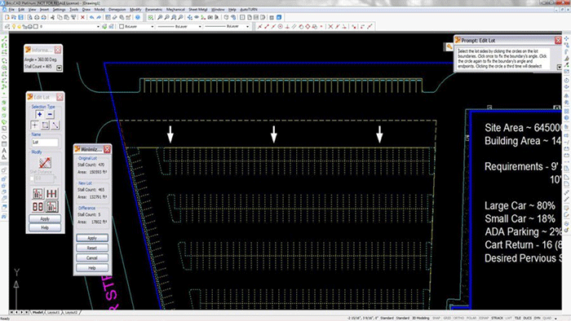This screenshot has height=321, width=571.
Task: Click the pressed bottom-right layout icon
Action: click(51, 206)
